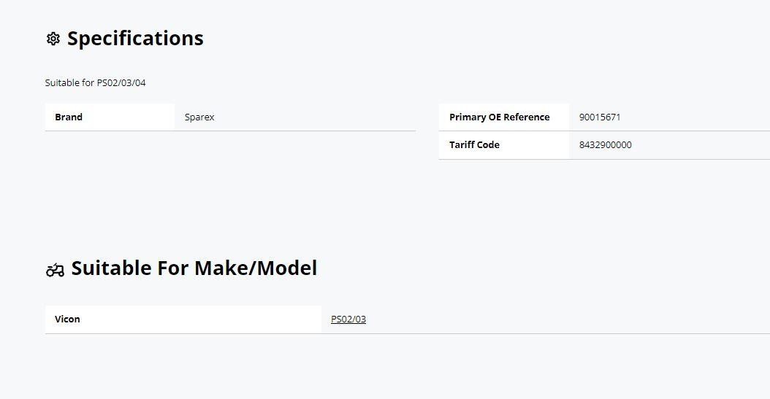
Task: Click the tariff code value 8432900000
Action: [x=605, y=145]
